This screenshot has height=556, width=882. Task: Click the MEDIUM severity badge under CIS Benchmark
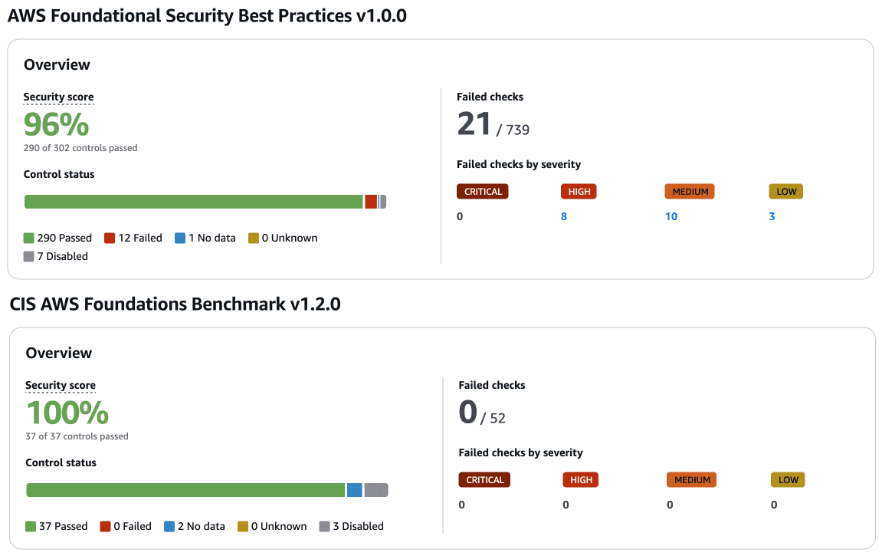(x=691, y=479)
